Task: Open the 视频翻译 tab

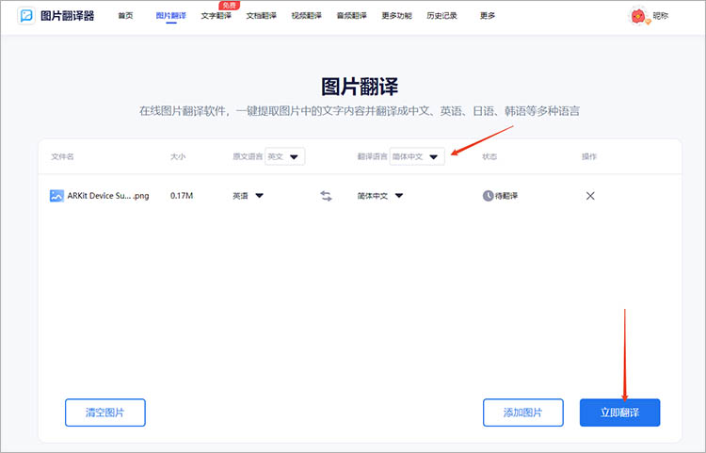Action: tap(307, 16)
